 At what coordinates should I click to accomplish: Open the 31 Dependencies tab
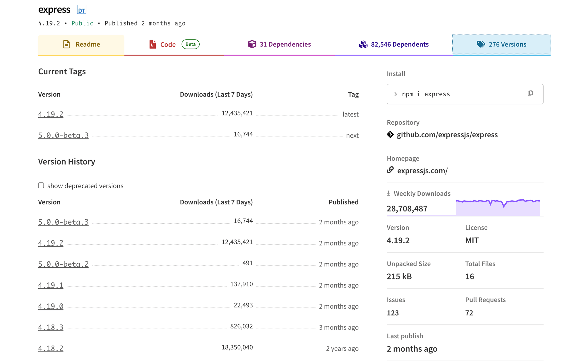[x=279, y=45]
